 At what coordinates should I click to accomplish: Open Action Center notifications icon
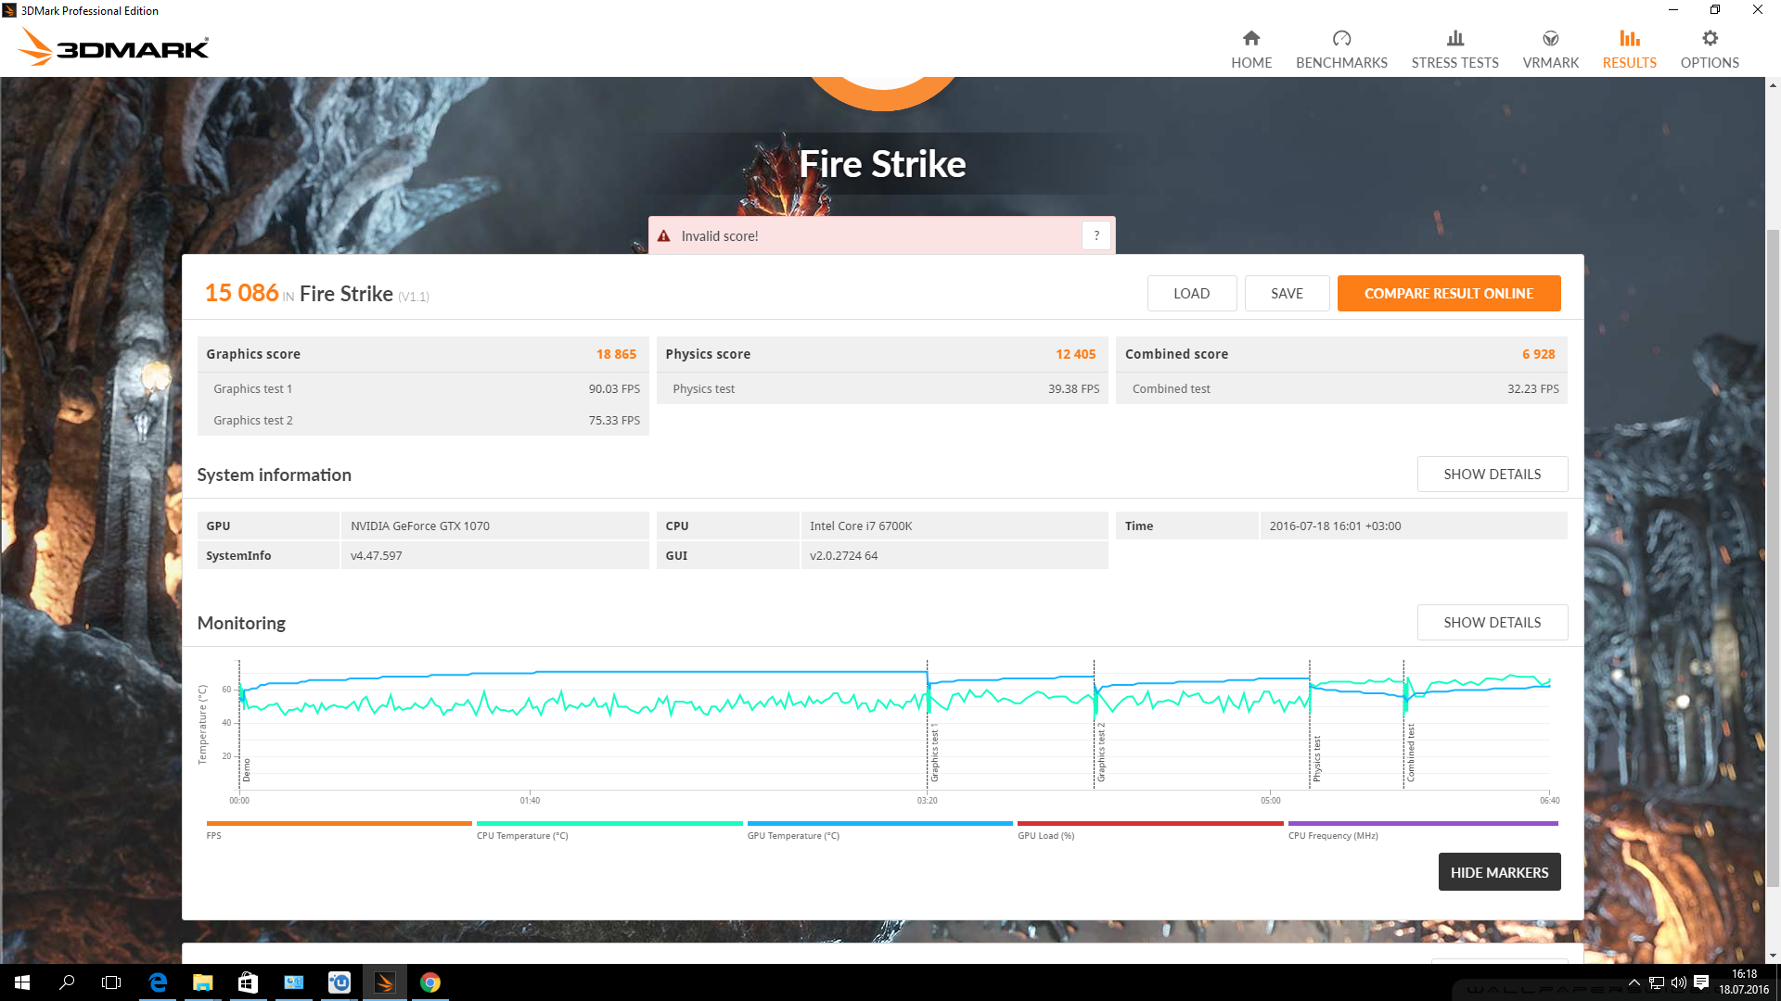(1701, 982)
